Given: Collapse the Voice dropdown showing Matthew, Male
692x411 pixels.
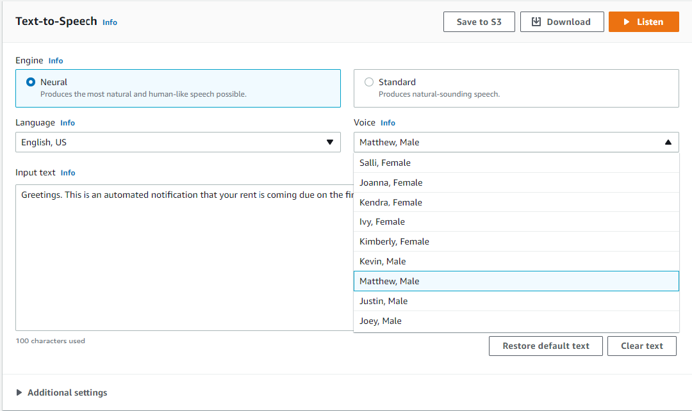Looking at the screenshot, I should pos(516,142).
